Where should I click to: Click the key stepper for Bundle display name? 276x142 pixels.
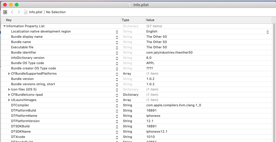coord(117,37)
